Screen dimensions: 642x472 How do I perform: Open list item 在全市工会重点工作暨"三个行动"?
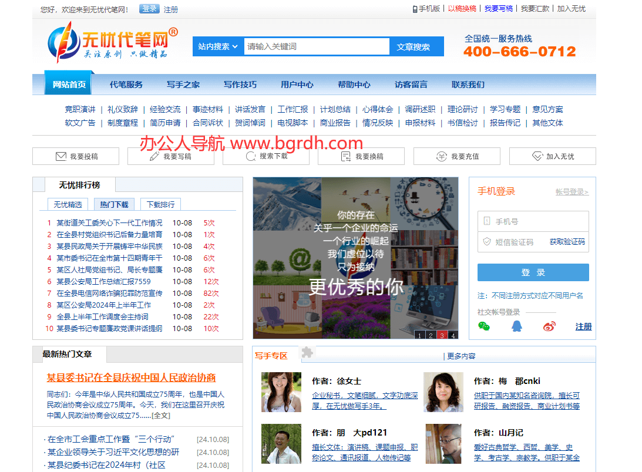111,439
